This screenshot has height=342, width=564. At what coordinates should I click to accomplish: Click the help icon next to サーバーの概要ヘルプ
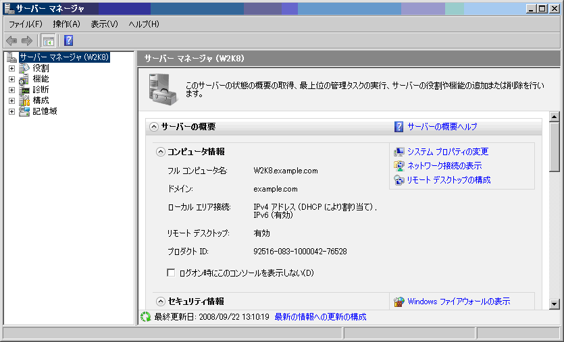click(399, 127)
